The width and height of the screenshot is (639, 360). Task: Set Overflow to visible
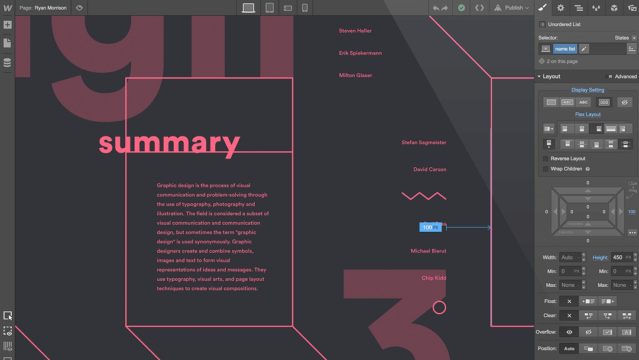pos(569,332)
